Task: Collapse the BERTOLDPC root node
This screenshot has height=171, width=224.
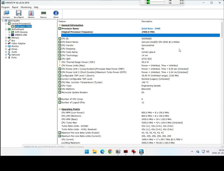Action: click(3, 21)
